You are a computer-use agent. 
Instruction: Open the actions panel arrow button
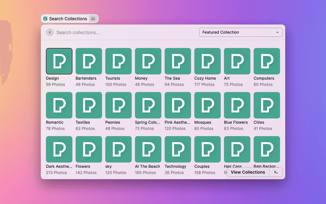(276, 172)
